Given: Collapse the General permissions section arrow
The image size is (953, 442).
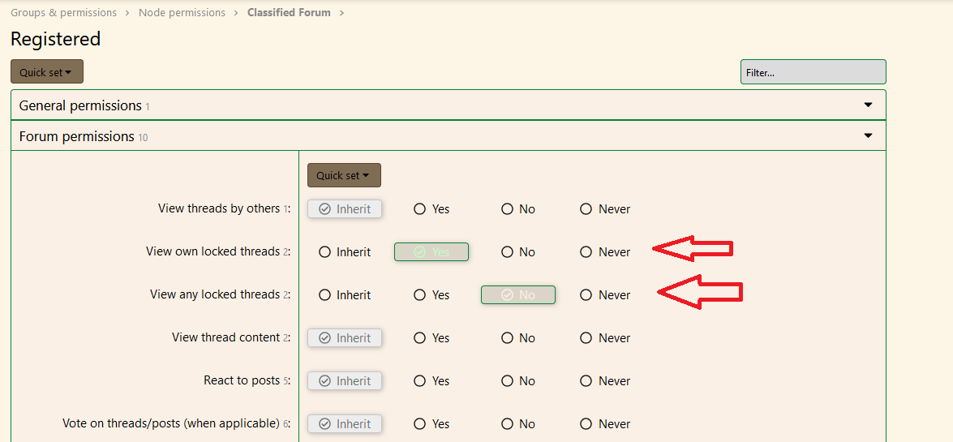Looking at the screenshot, I should pos(868,105).
